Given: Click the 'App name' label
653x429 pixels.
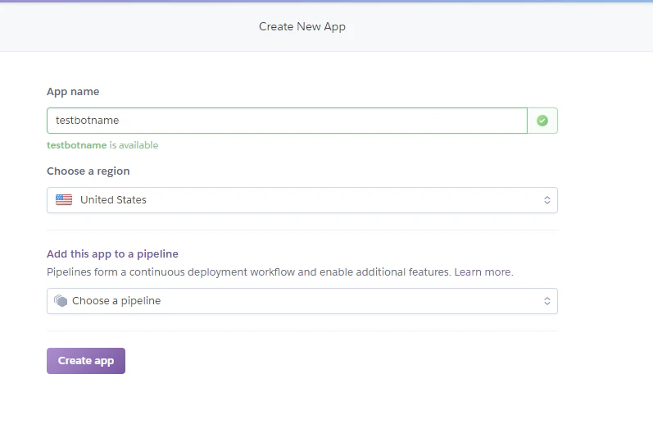Looking at the screenshot, I should (x=73, y=92).
